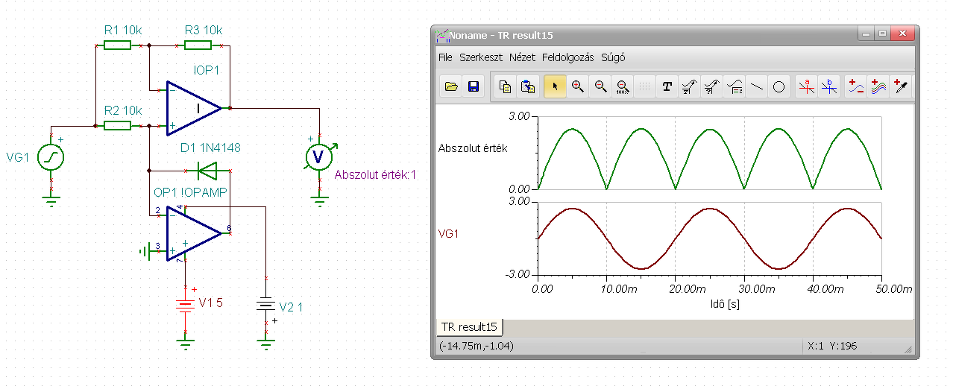Viewport: 953px width, 386px height.
Task: Choose the text T annotation tool
Action: tap(667, 87)
